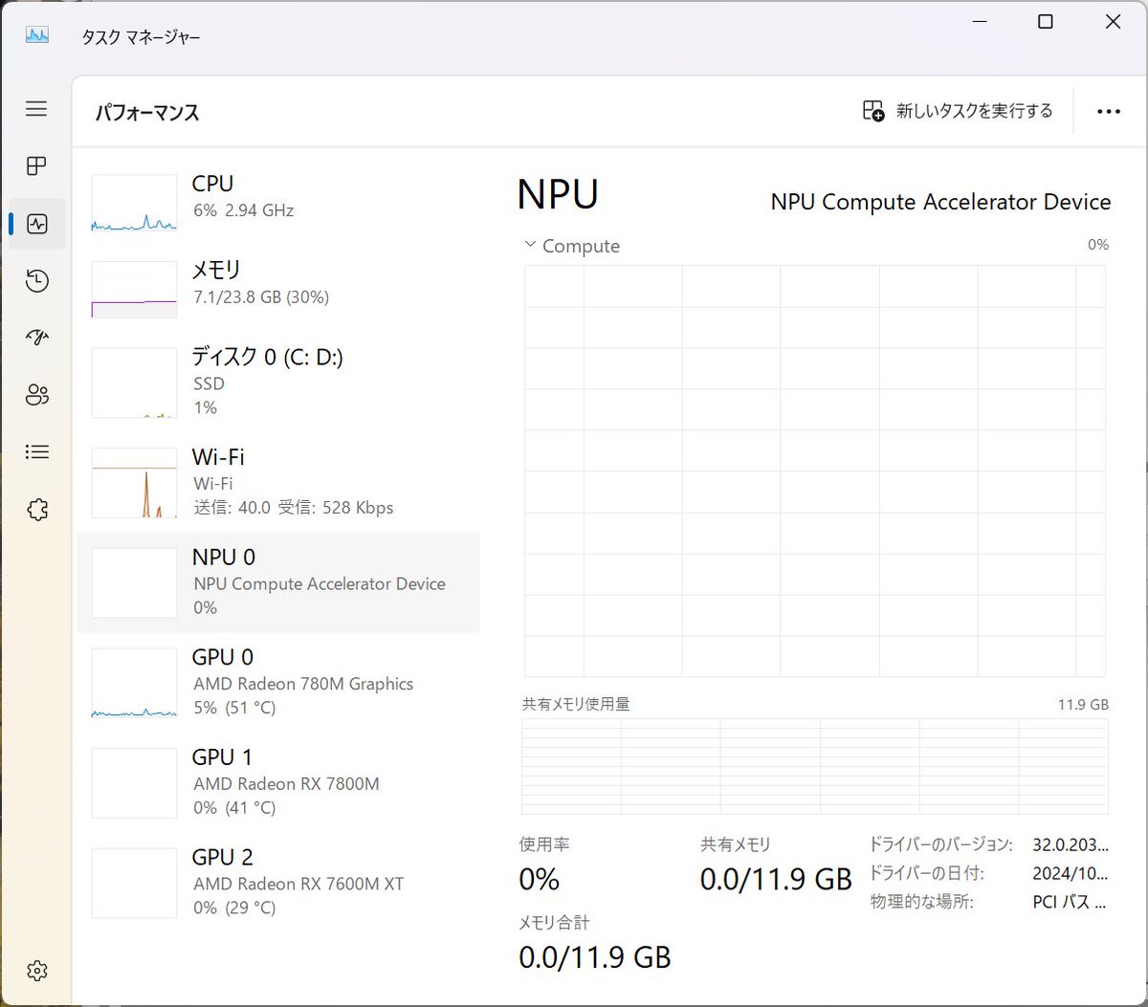Viewport: 1148px width, 1007px height.
Task: Select the Wi-Fi performance entry
Action: [x=277, y=482]
